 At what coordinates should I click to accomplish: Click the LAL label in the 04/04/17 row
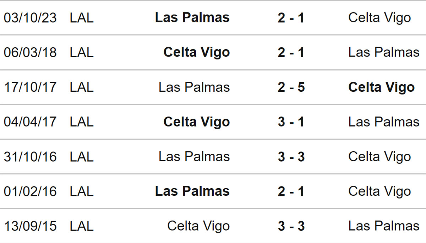click(x=82, y=122)
